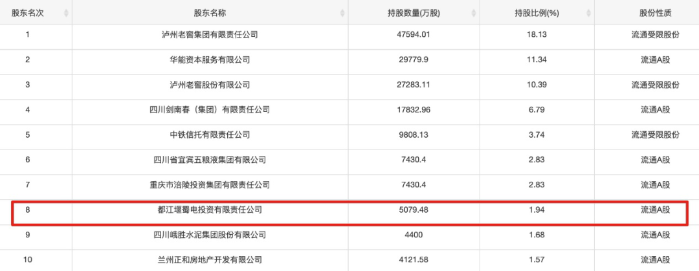
Task: Click 四川峨胜水泥集团股份有限公司
Action: tap(210, 235)
